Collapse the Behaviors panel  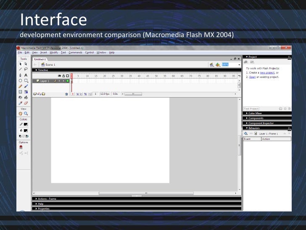tap(247, 128)
